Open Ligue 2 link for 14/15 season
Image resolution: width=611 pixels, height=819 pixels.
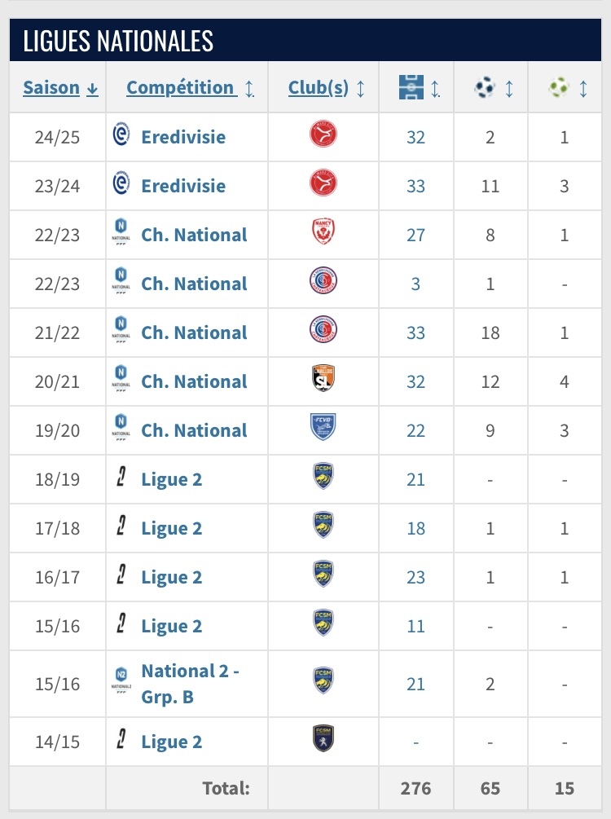click(x=171, y=742)
